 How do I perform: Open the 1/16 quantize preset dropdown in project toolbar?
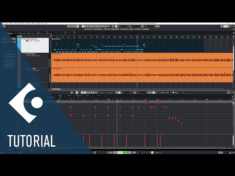pos(149,26)
